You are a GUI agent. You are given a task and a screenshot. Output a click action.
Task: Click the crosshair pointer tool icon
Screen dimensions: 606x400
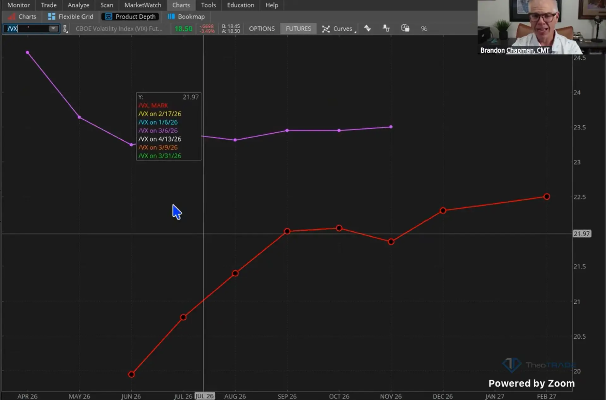coord(386,28)
